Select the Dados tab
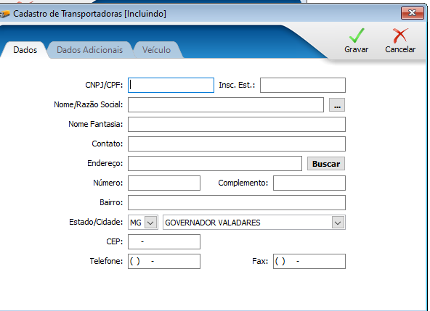The width and height of the screenshot is (430, 311). [25, 50]
